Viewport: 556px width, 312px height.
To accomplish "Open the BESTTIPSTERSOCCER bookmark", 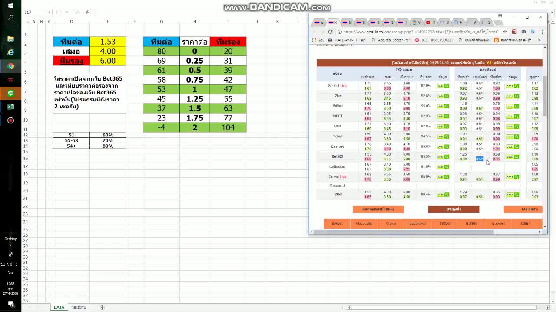I will (434, 40).
